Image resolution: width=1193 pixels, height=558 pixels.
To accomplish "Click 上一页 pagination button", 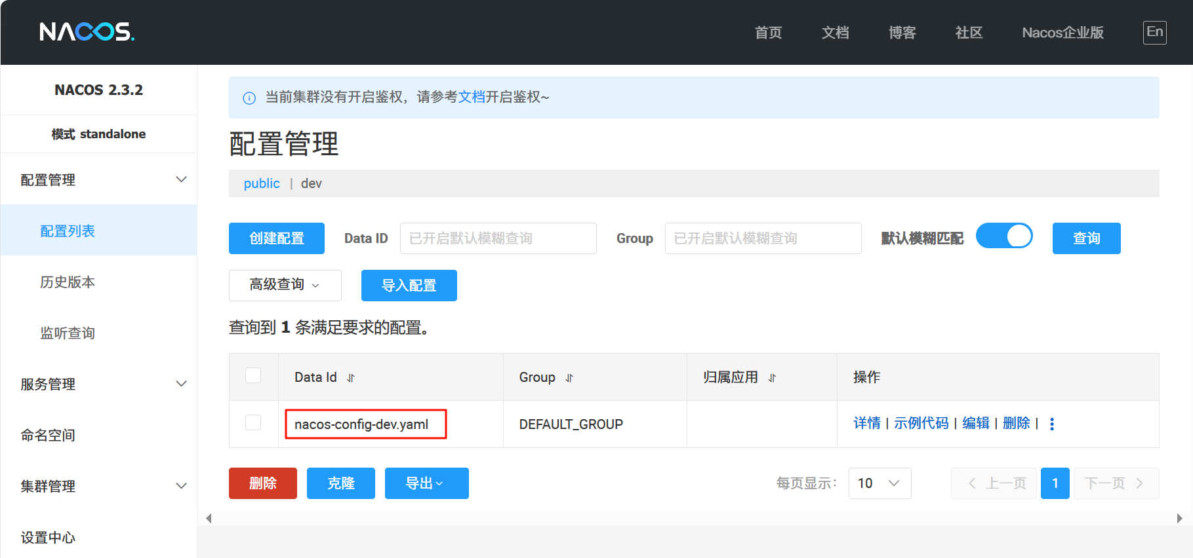I will (994, 483).
